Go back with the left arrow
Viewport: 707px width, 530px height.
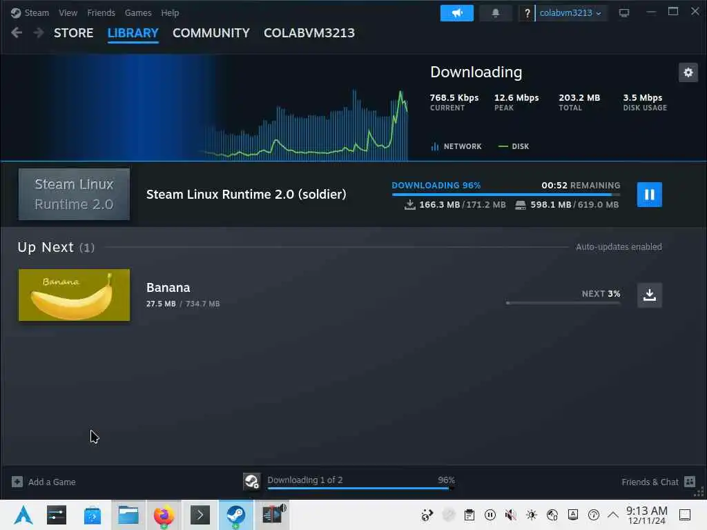pyautogui.click(x=17, y=32)
